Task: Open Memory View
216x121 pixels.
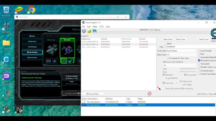Action: pos(92,94)
